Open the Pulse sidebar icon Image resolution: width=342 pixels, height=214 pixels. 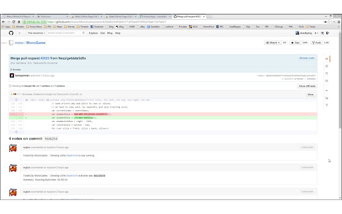(x=327, y=90)
